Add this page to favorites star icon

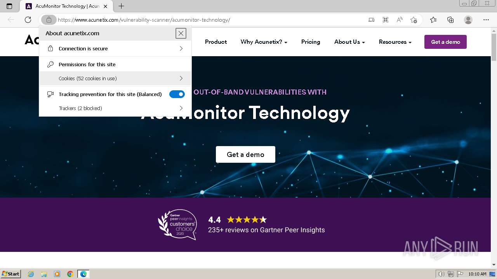414,20
